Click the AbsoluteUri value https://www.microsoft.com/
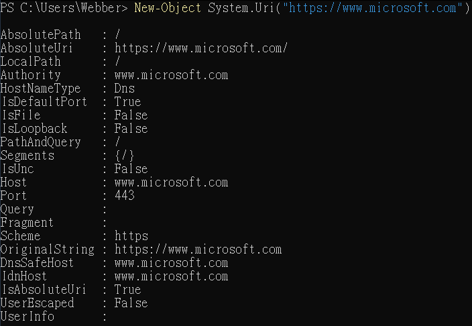Image resolution: width=472 pixels, height=326 pixels. coord(201,48)
